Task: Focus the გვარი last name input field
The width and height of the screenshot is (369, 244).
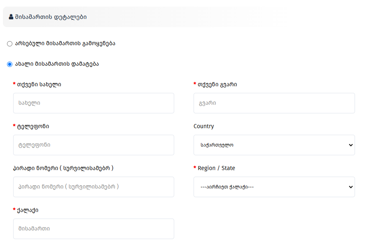Action: (x=274, y=103)
